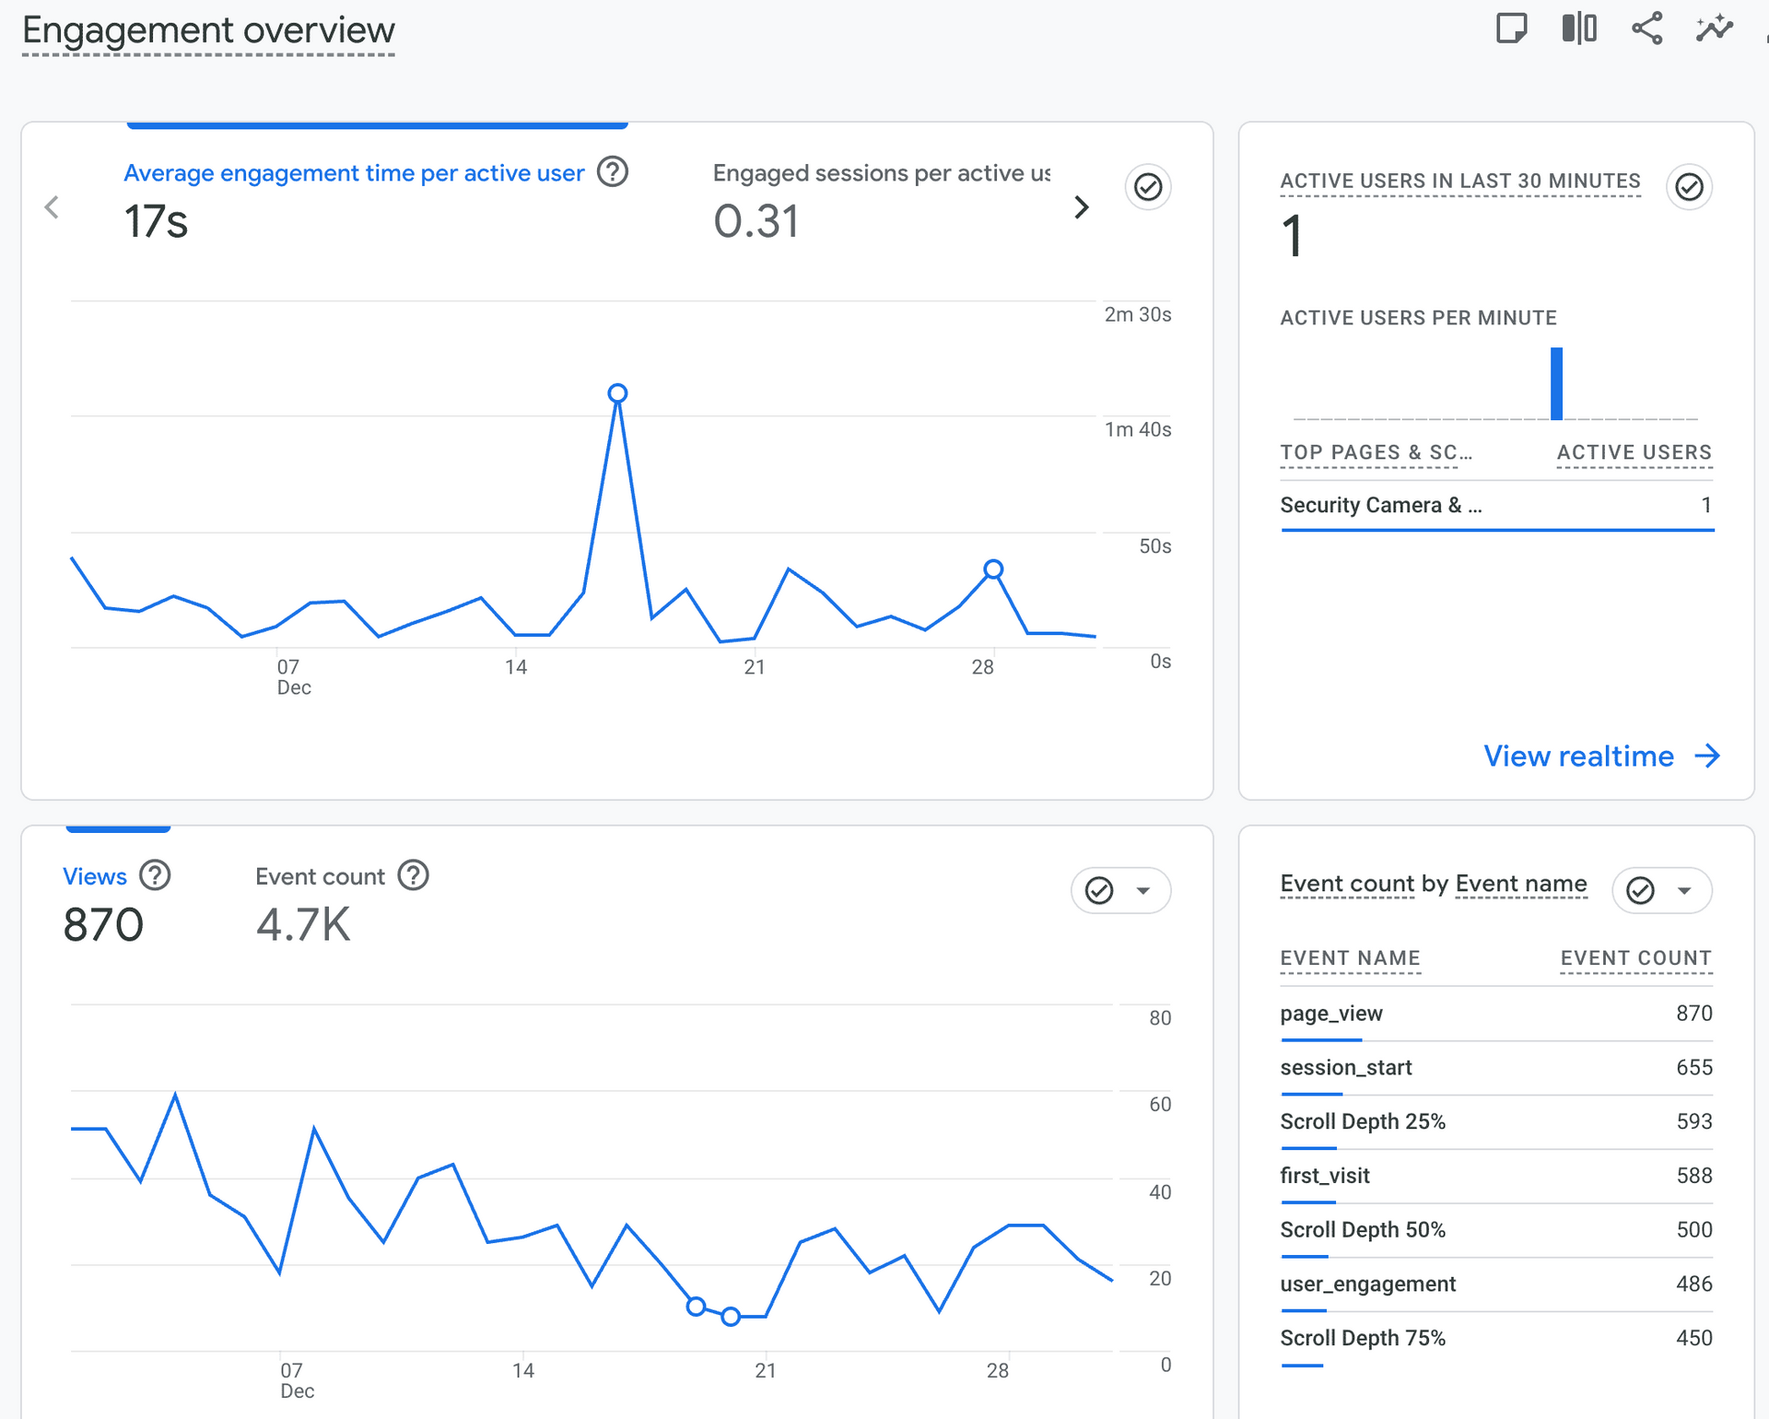Click blue bar in active users per minute
The width and height of the screenshot is (1769, 1419).
(x=1556, y=383)
